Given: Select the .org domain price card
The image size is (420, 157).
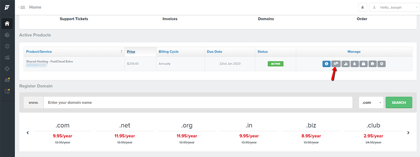Looking at the screenshot, I should pyautogui.click(x=187, y=133).
